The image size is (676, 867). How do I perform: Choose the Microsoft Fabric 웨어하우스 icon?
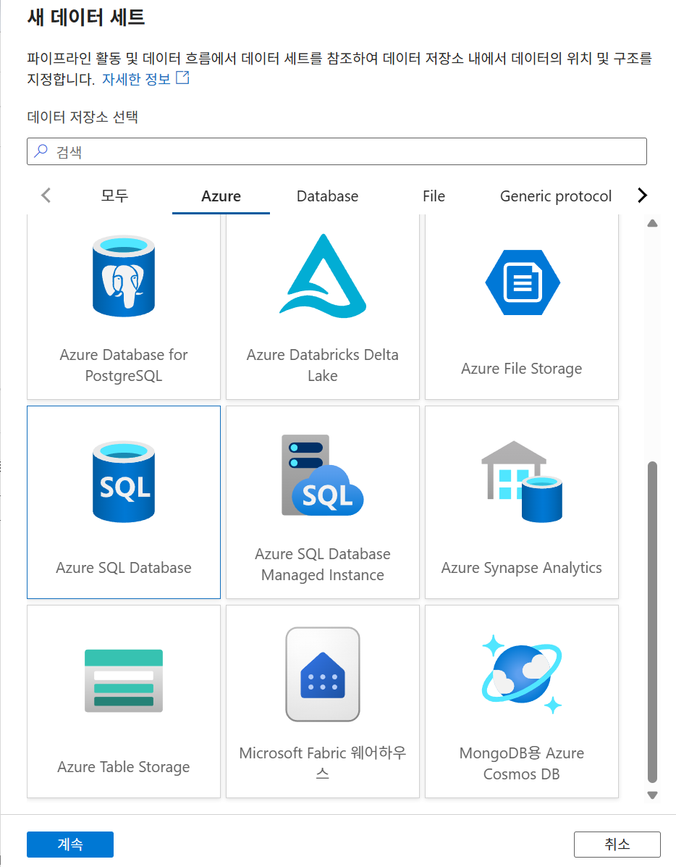323,674
